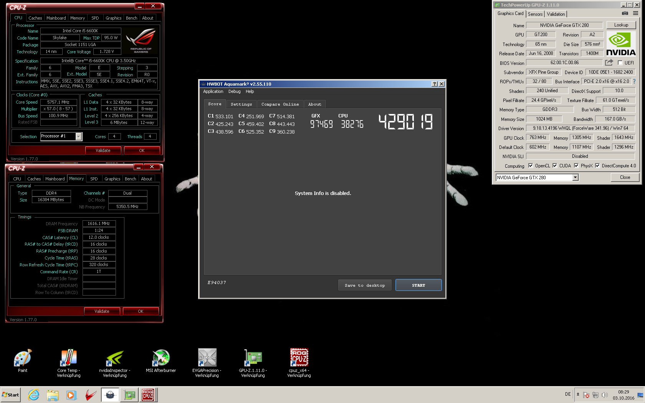Click the GPU name field in GPU-Z

pos(564,25)
